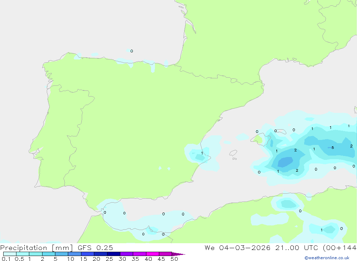The image size is (357, 261).
Task: Click the '5' precipitation value on the map
Action: pyautogui.click(x=333, y=148)
